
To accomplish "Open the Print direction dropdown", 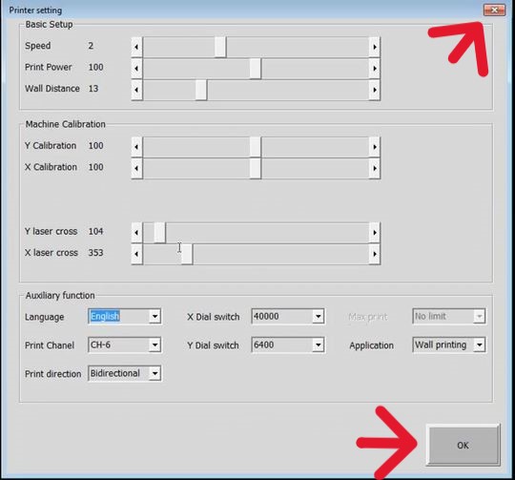I will pos(154,373).
